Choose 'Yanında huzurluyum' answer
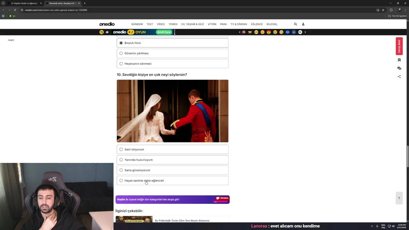 [173, 160]
